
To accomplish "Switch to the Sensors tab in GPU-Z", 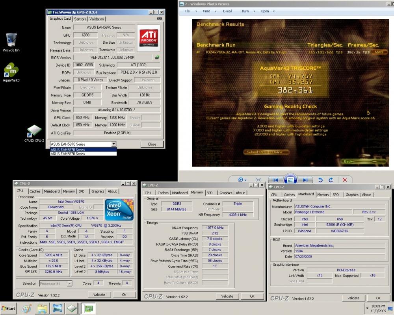I will (80, 19).
